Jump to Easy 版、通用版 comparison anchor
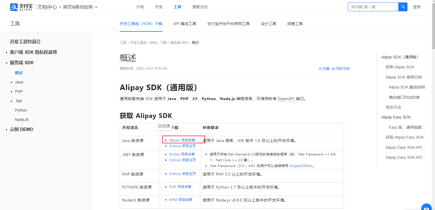 tap(407, 127)
